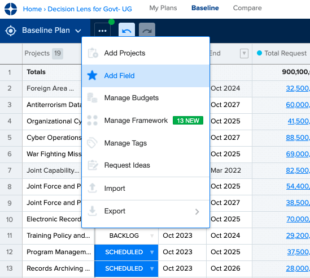Image resolution: width=310 pixels, height=278 pixels.
Task: Click the Manage Framework four-dots icon
Action: click(93, 121)
